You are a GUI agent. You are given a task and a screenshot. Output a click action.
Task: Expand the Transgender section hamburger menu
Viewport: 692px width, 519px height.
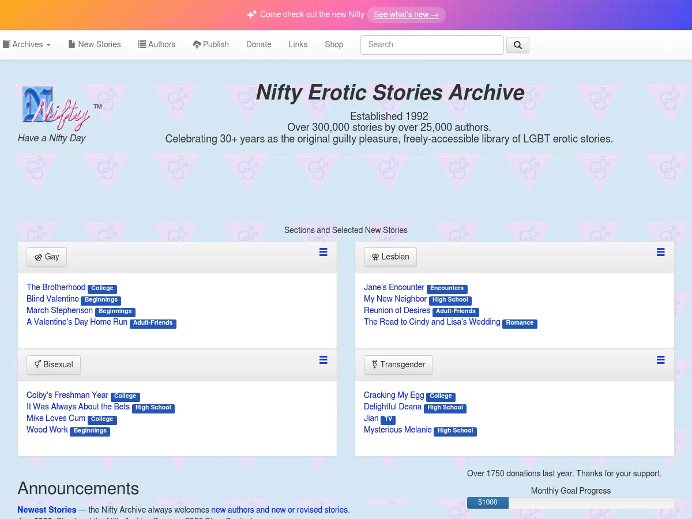tap(661, 360)
